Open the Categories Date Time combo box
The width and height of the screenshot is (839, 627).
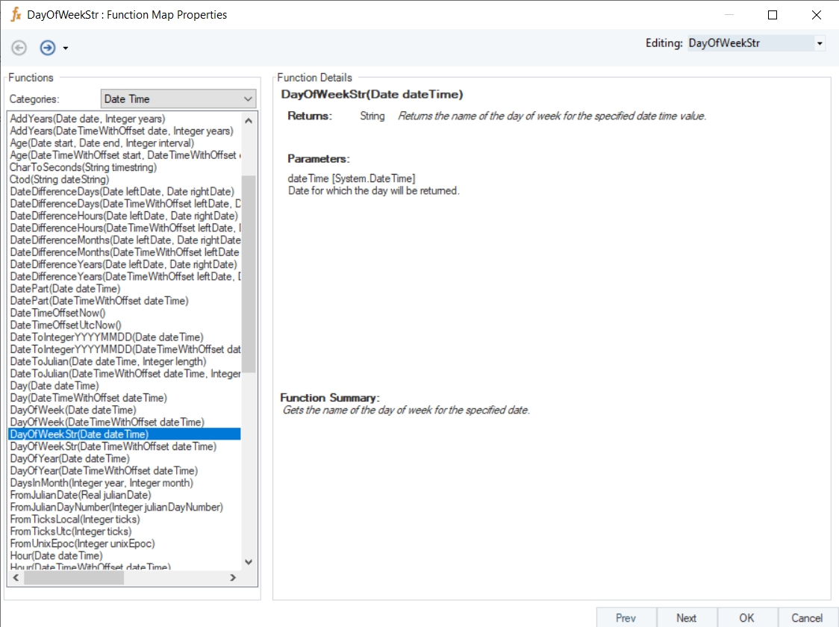tap(178, 99)
